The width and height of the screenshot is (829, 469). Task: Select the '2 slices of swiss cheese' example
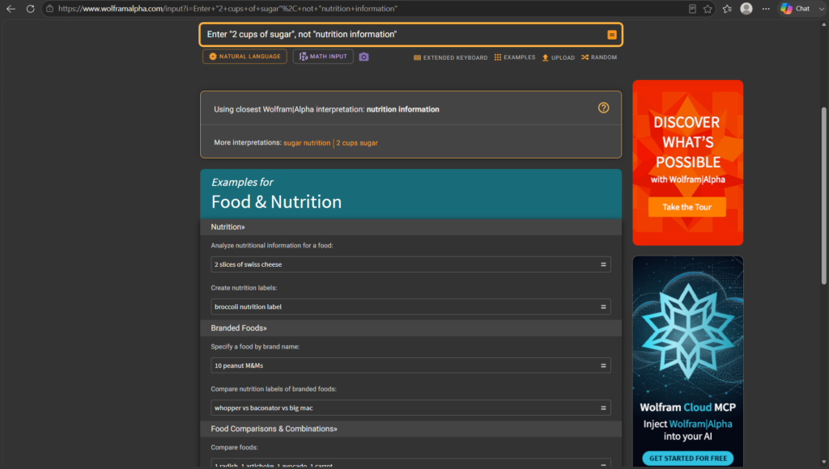(410, 264)
